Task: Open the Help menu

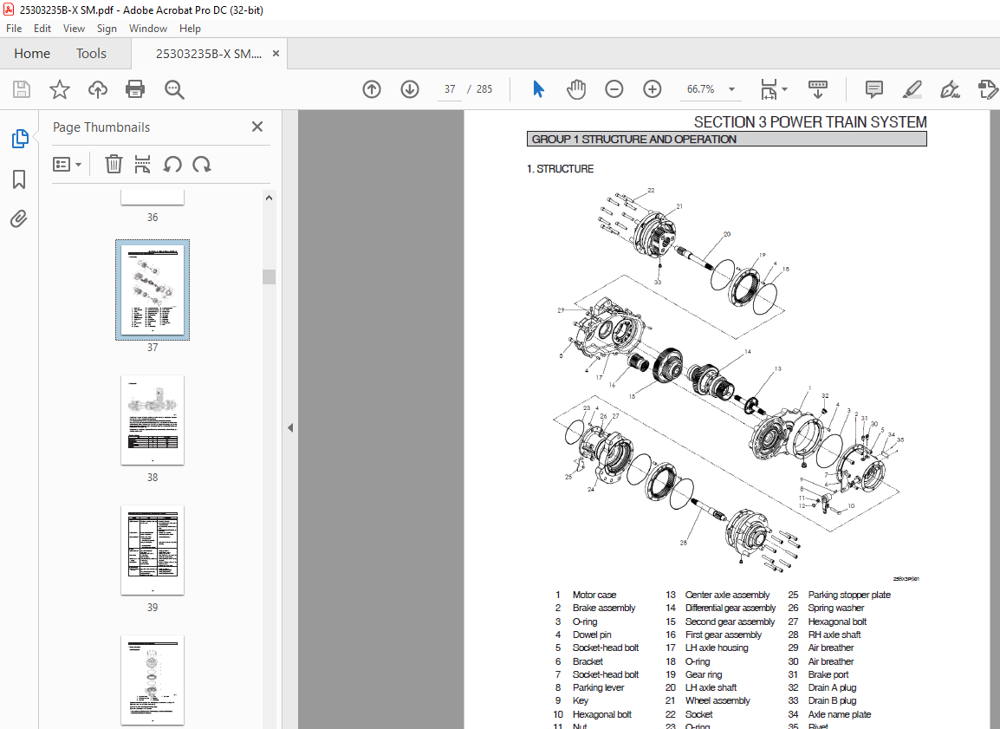Action: [190, 28]
